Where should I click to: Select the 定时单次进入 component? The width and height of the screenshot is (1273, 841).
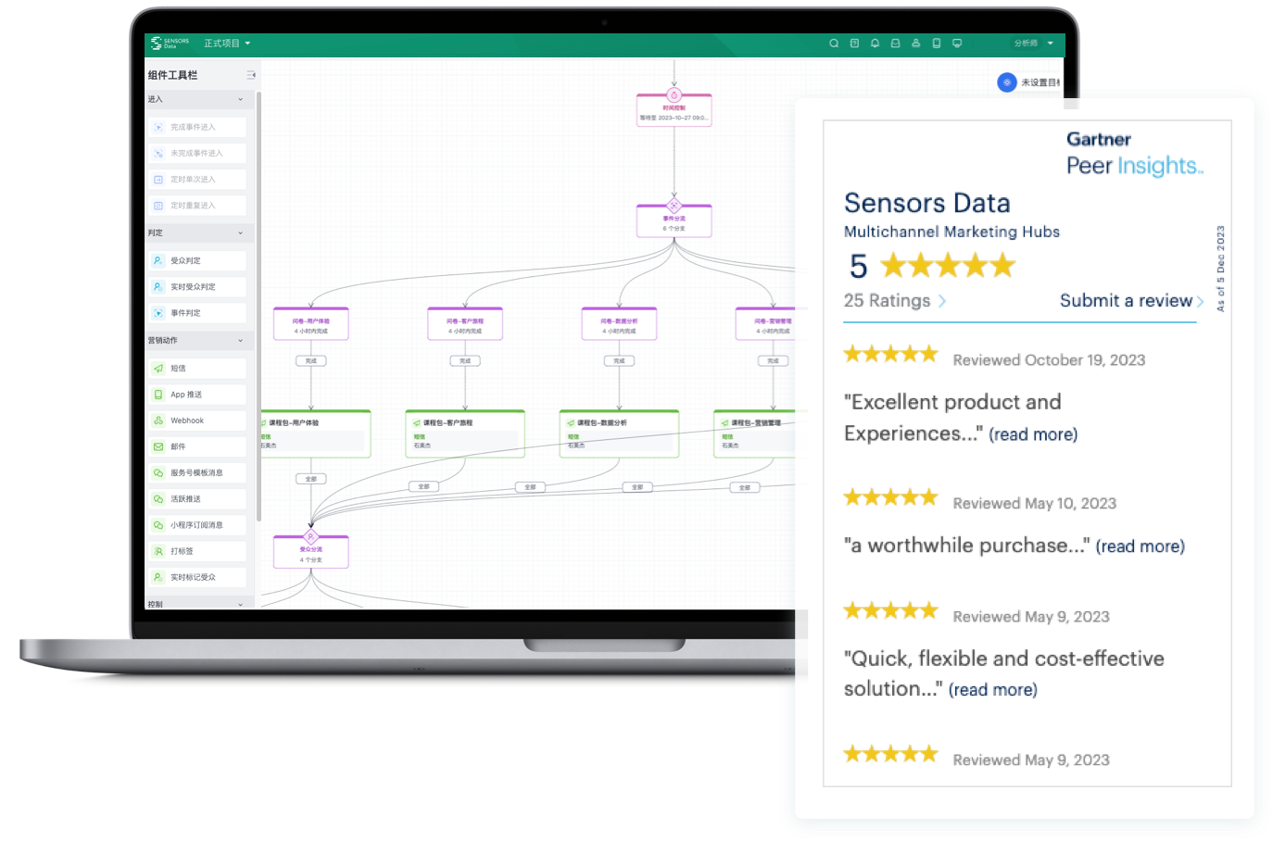(196, 179)
